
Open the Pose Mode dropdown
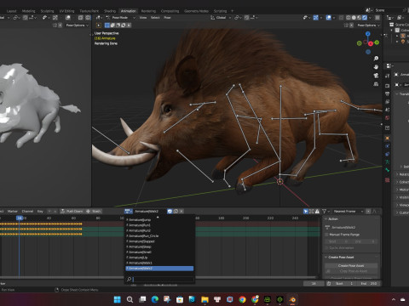pos(121,18)
